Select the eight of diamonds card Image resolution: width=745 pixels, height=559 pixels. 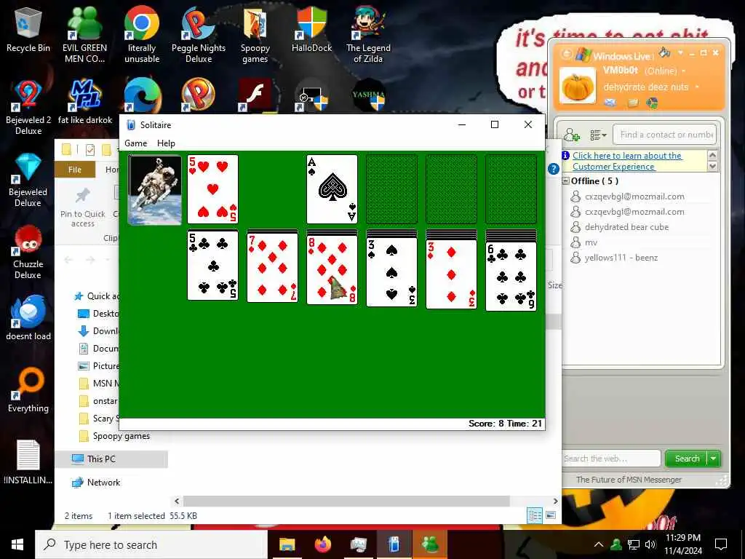tap(332, 270)
